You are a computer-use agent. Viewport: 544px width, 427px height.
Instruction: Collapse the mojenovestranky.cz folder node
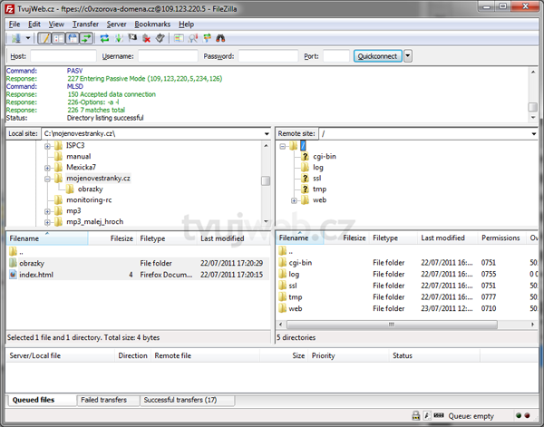(x=47, y=179)
